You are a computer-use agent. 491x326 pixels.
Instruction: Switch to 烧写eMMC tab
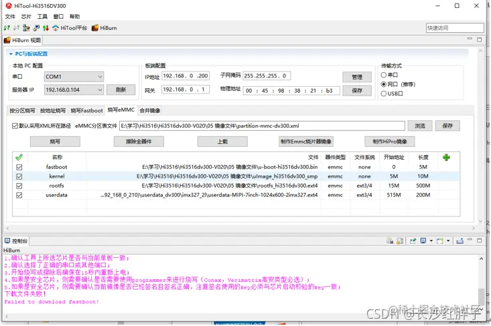121,110
